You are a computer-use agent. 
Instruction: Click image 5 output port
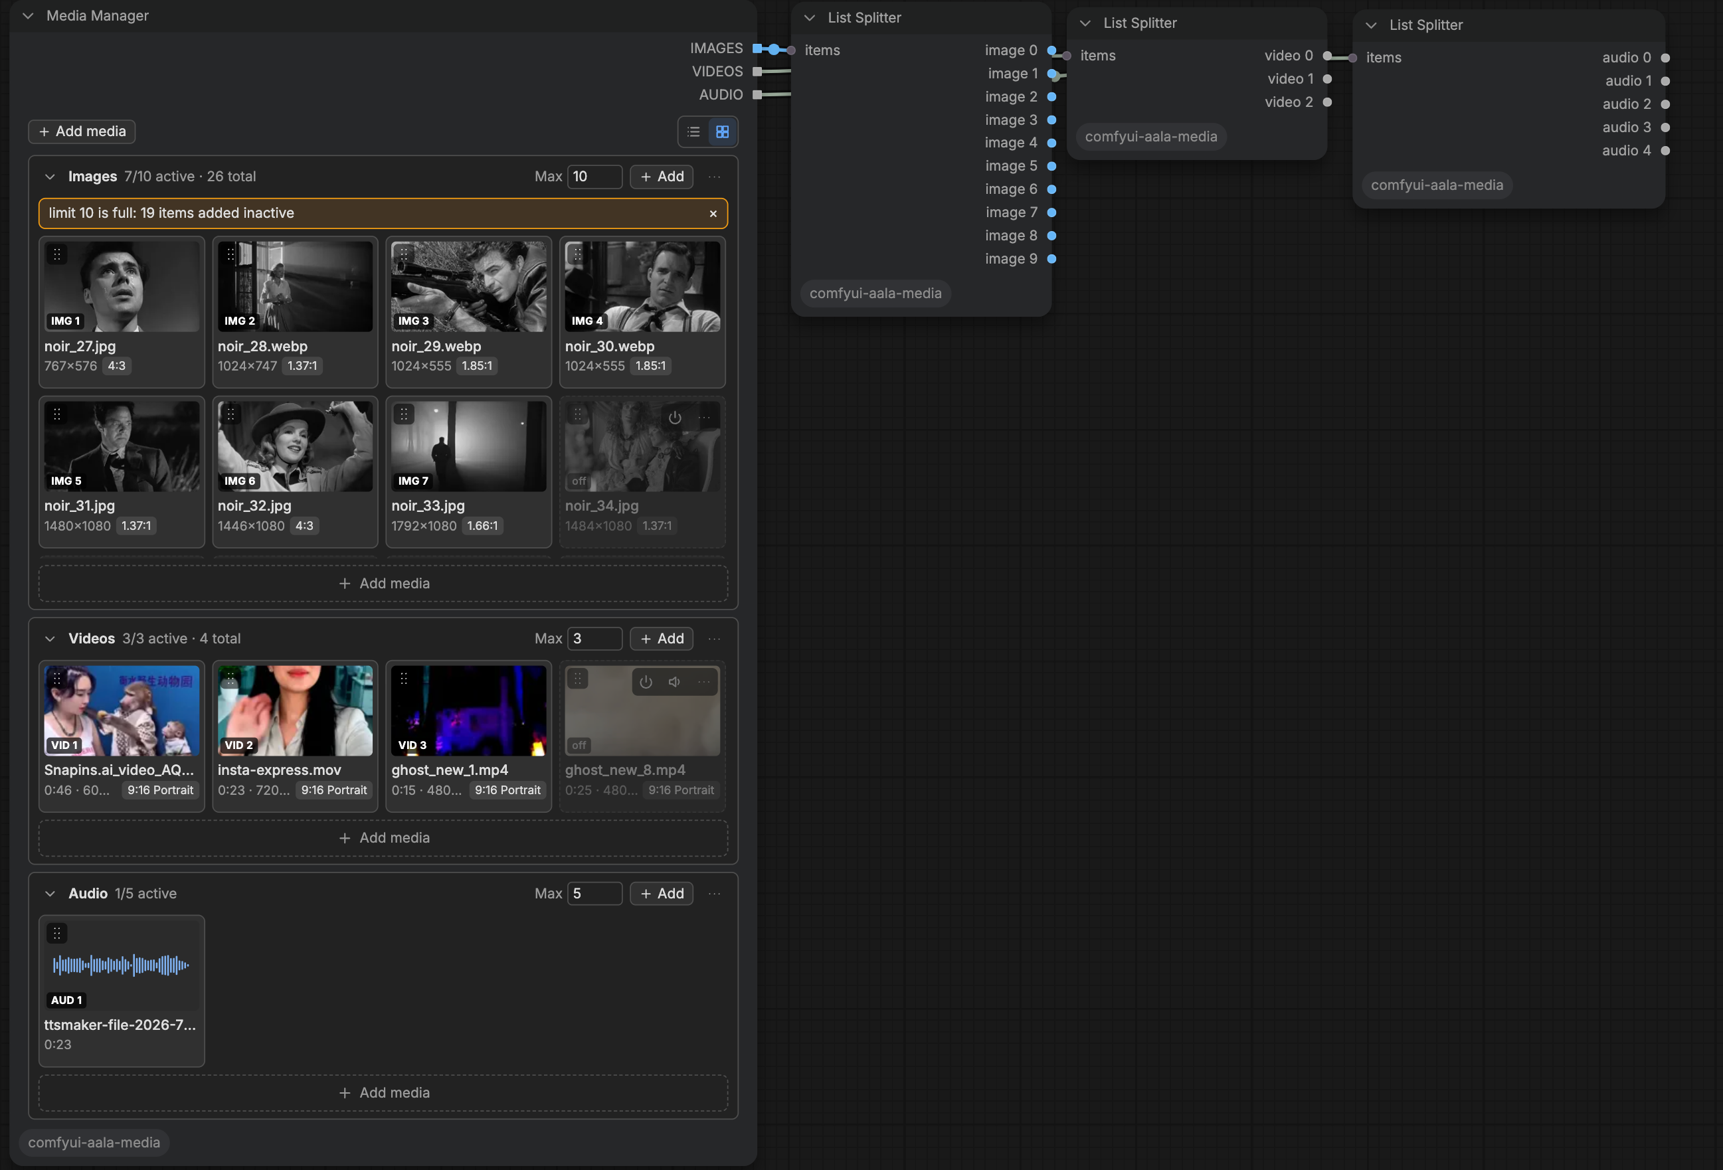coord(1051,167)
